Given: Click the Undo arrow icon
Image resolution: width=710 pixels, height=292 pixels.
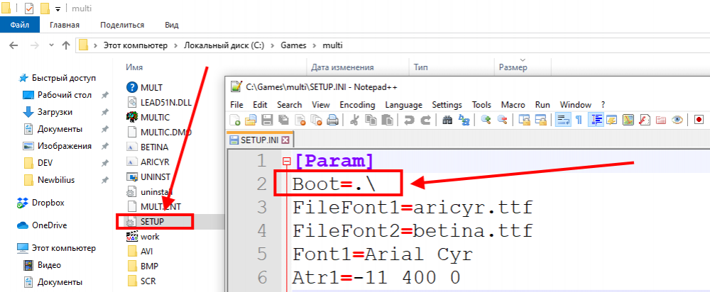Looking at the screenshot, I should (x=410, y=120).
